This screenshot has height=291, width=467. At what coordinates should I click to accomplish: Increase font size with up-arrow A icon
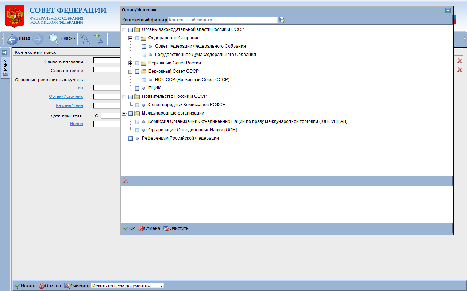pyautogui.click(x=85, y=39)
